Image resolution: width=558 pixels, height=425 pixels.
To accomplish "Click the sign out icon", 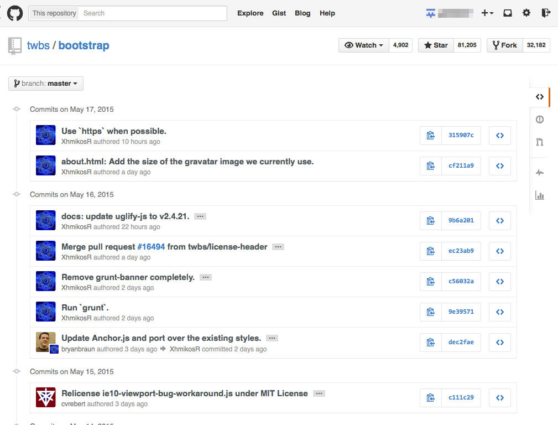I will click(545, 13).
